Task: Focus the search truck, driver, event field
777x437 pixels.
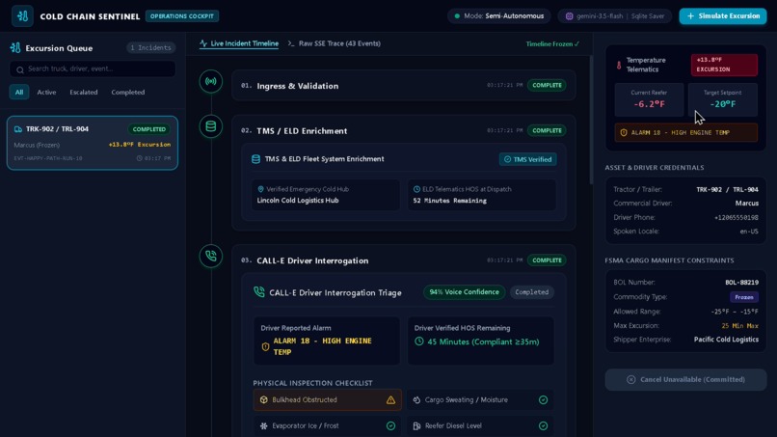Action: [x=93, y=68]
